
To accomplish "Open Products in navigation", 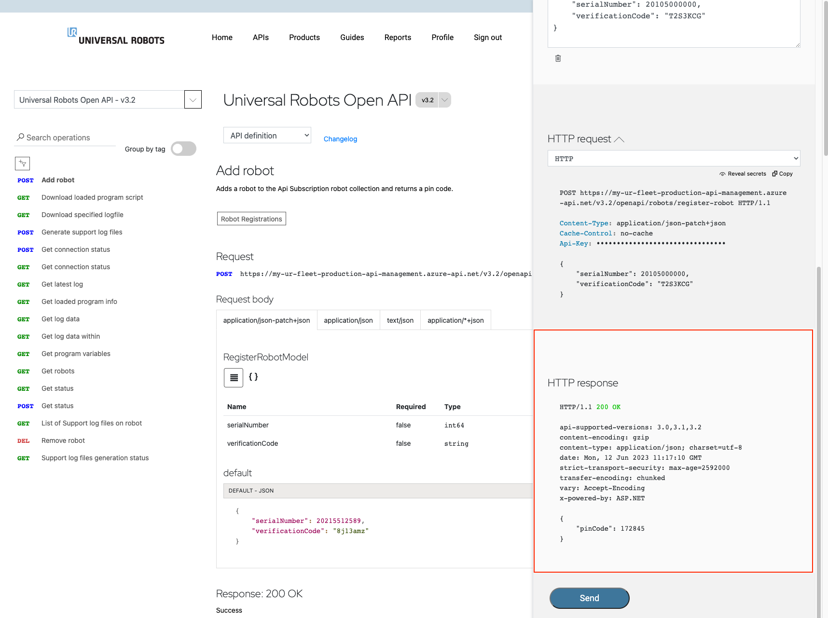I will pos(304,38).
